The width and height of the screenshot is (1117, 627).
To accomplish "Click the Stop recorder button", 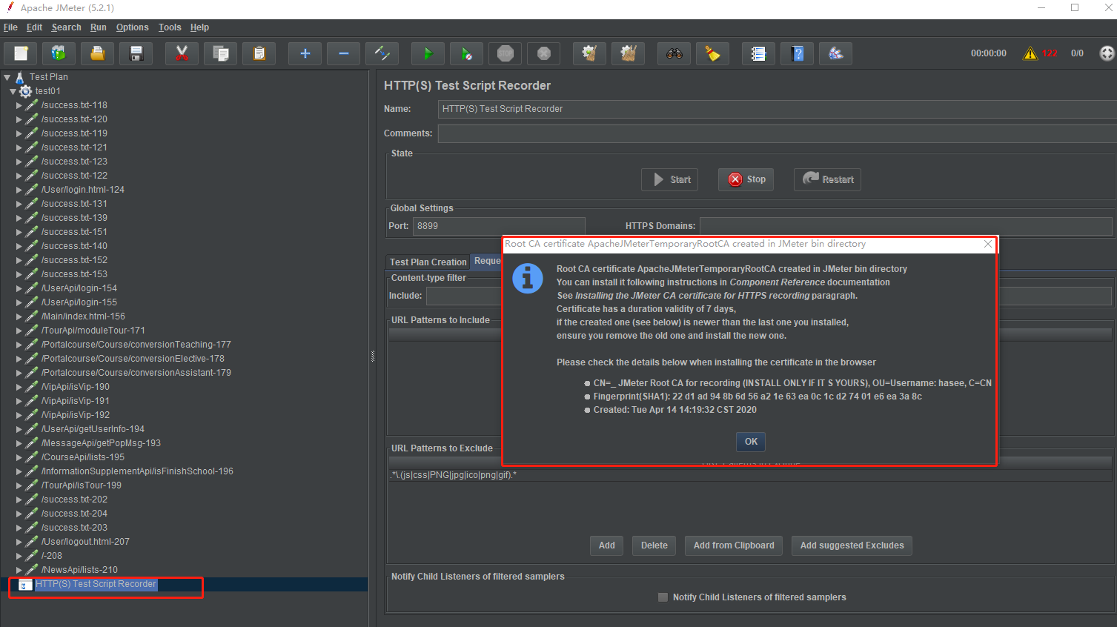I will [746, 179].
